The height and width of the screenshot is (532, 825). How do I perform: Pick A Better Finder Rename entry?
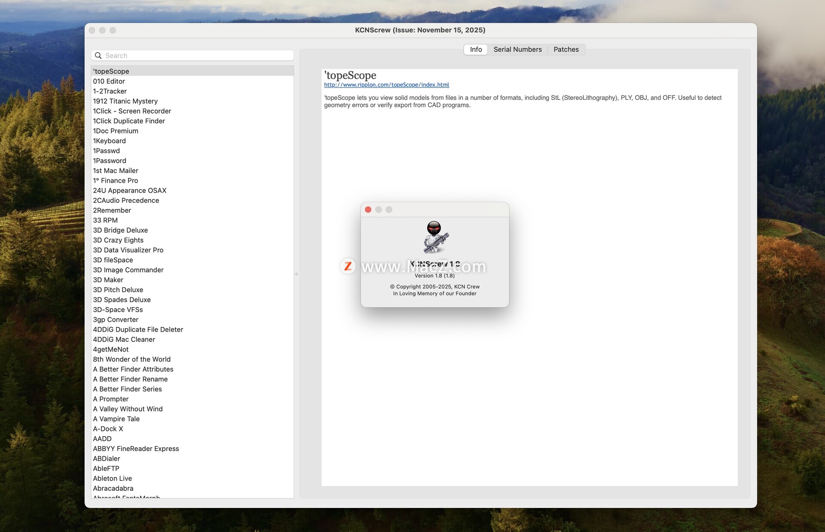pos(130,379)
